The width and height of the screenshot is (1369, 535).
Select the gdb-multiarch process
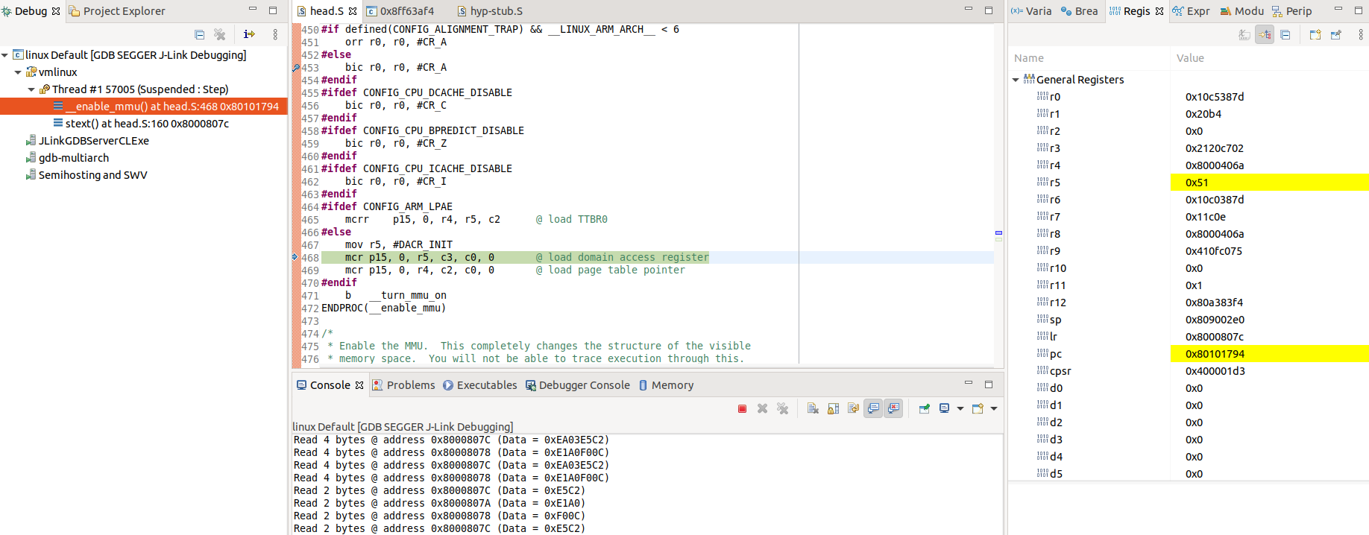coord(67,158)
